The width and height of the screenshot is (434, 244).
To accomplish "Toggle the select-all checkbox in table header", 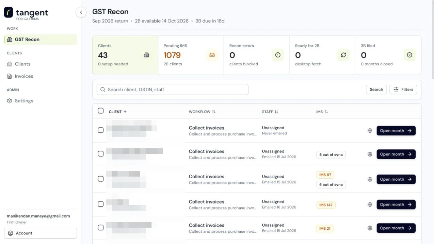I will click(x=101, y=111).
